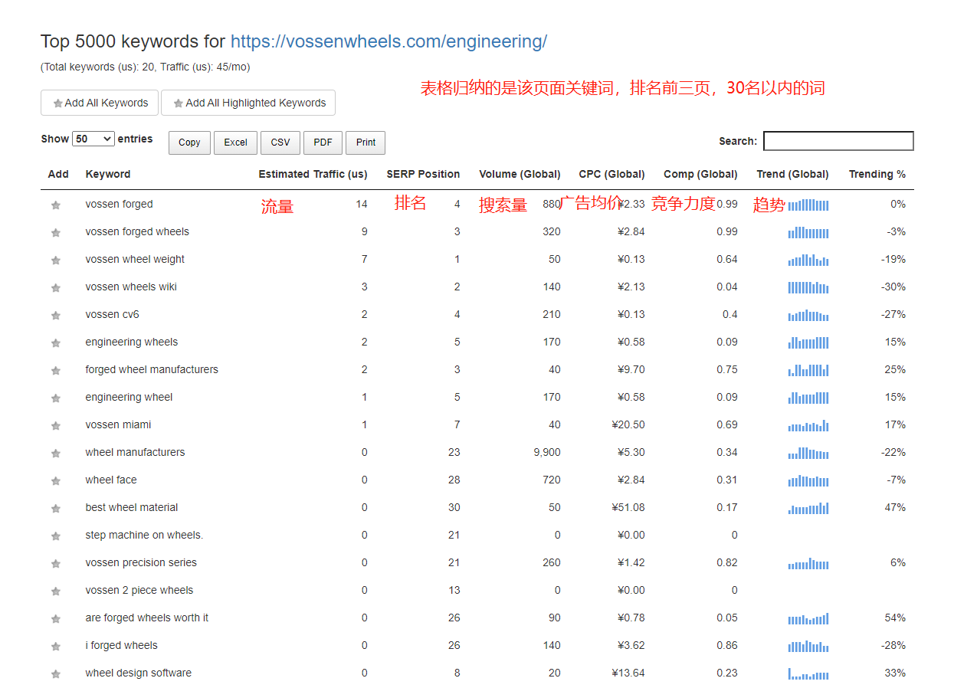Click 'vossen precision series' keyword text
The height and width of the screenshot is (688, 977).
pyautogui.click(x=141, y=562)
